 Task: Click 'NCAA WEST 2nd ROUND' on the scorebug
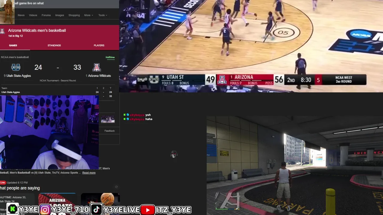click(344, 79)
